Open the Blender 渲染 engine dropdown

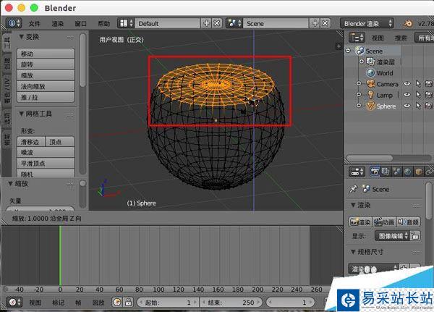tap(367, 24)
